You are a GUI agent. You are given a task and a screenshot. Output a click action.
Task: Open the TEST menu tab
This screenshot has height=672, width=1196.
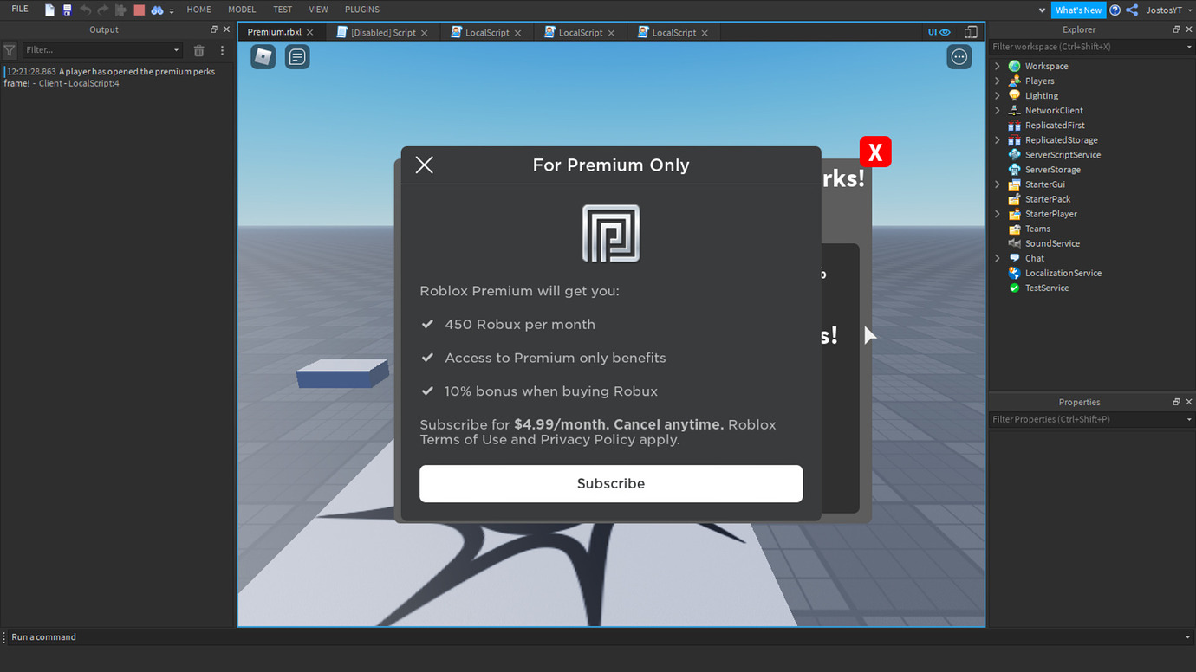(x=282, y=9)
